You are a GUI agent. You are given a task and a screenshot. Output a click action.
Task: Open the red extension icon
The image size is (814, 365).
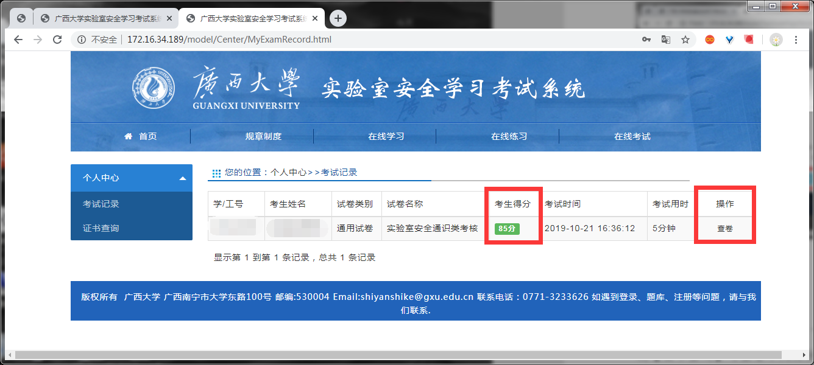tap(749, 40)
